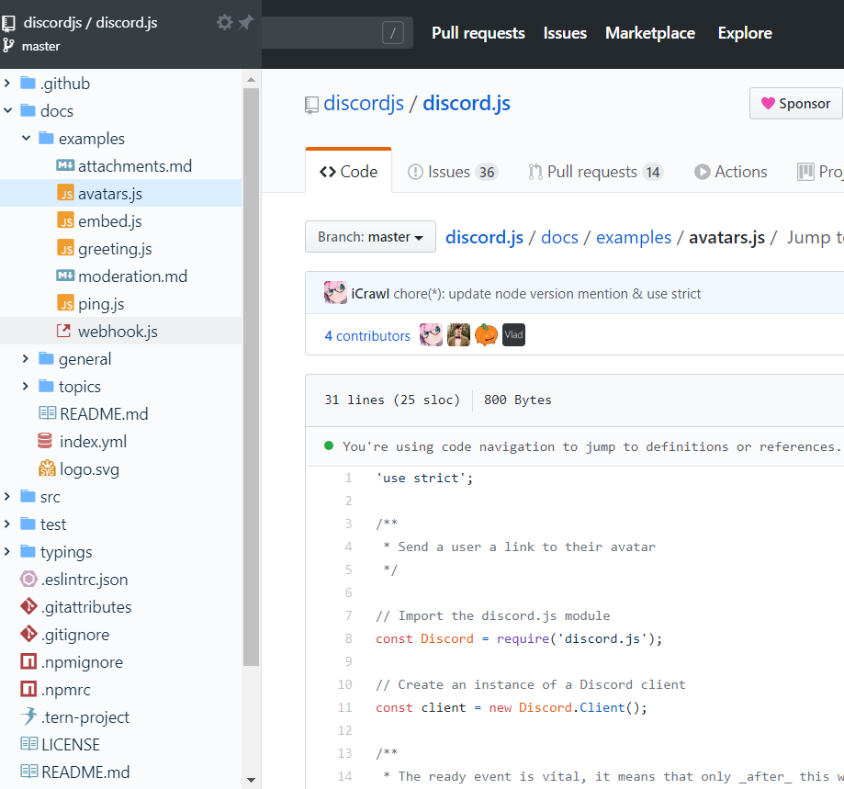
Task: Open the commit message about node version mention
Action: click(x=546, y=294)
